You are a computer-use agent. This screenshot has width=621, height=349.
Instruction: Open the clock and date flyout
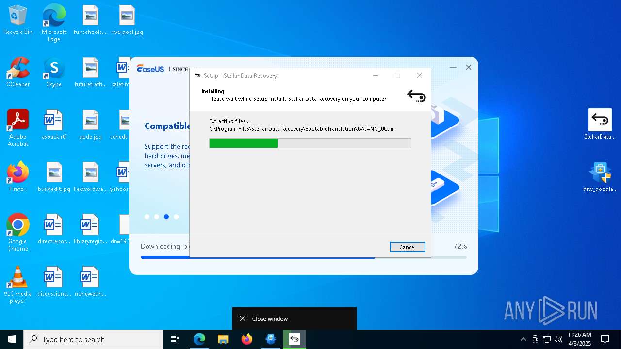(x=579, y=339)
